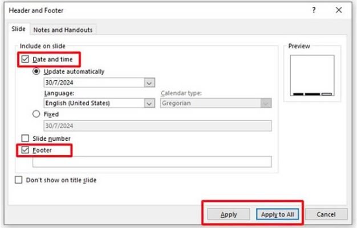The image size is (357, 228).
Task: Select the Slide tab
Action: click(18, 30)
